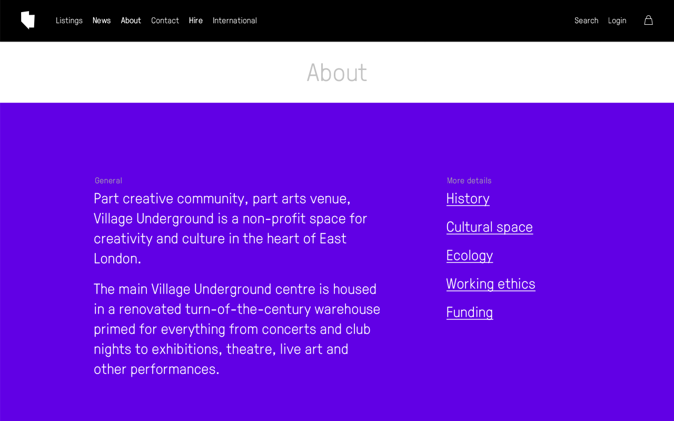Open the Working ethics link

[491, 284]
